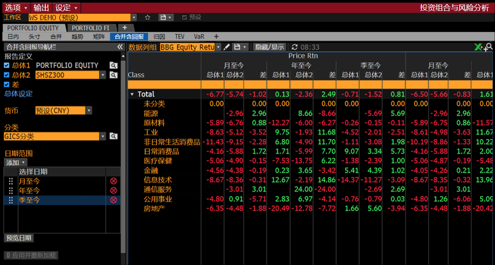Open the SHSZ300 benchmark dropdown
Viewport: 495px width, 265px height.
(102, 75)
